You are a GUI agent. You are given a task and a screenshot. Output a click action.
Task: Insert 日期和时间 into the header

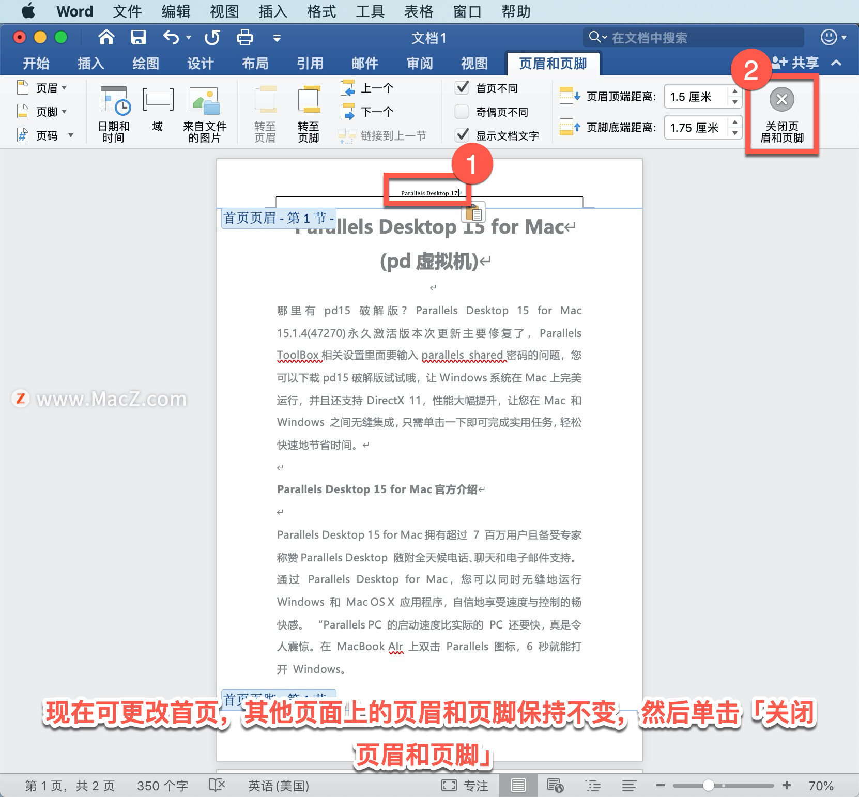[114, 114]
